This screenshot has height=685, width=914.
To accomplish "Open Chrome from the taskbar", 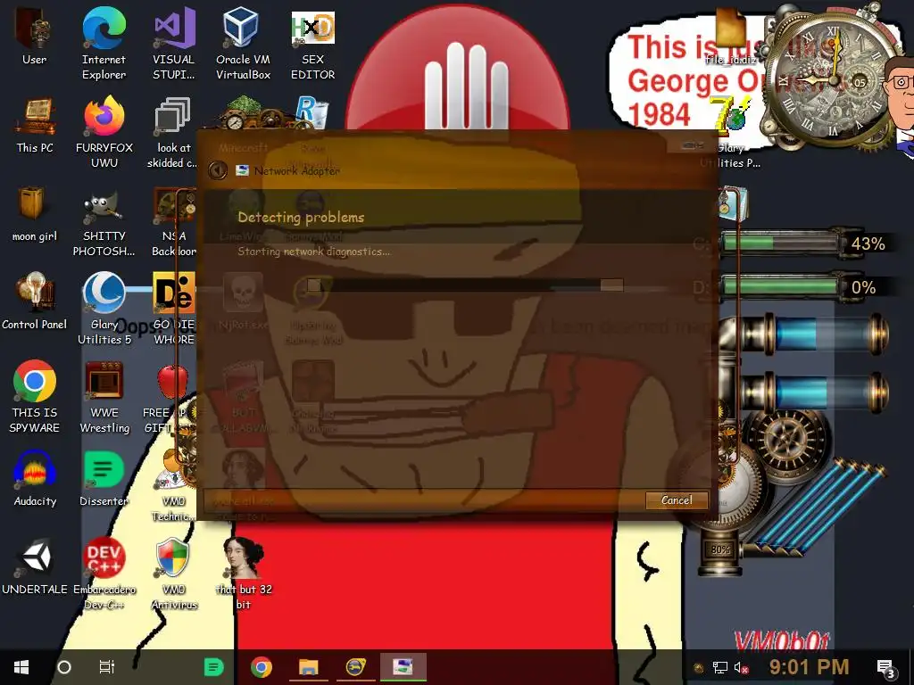I will (x=262, y=667).
